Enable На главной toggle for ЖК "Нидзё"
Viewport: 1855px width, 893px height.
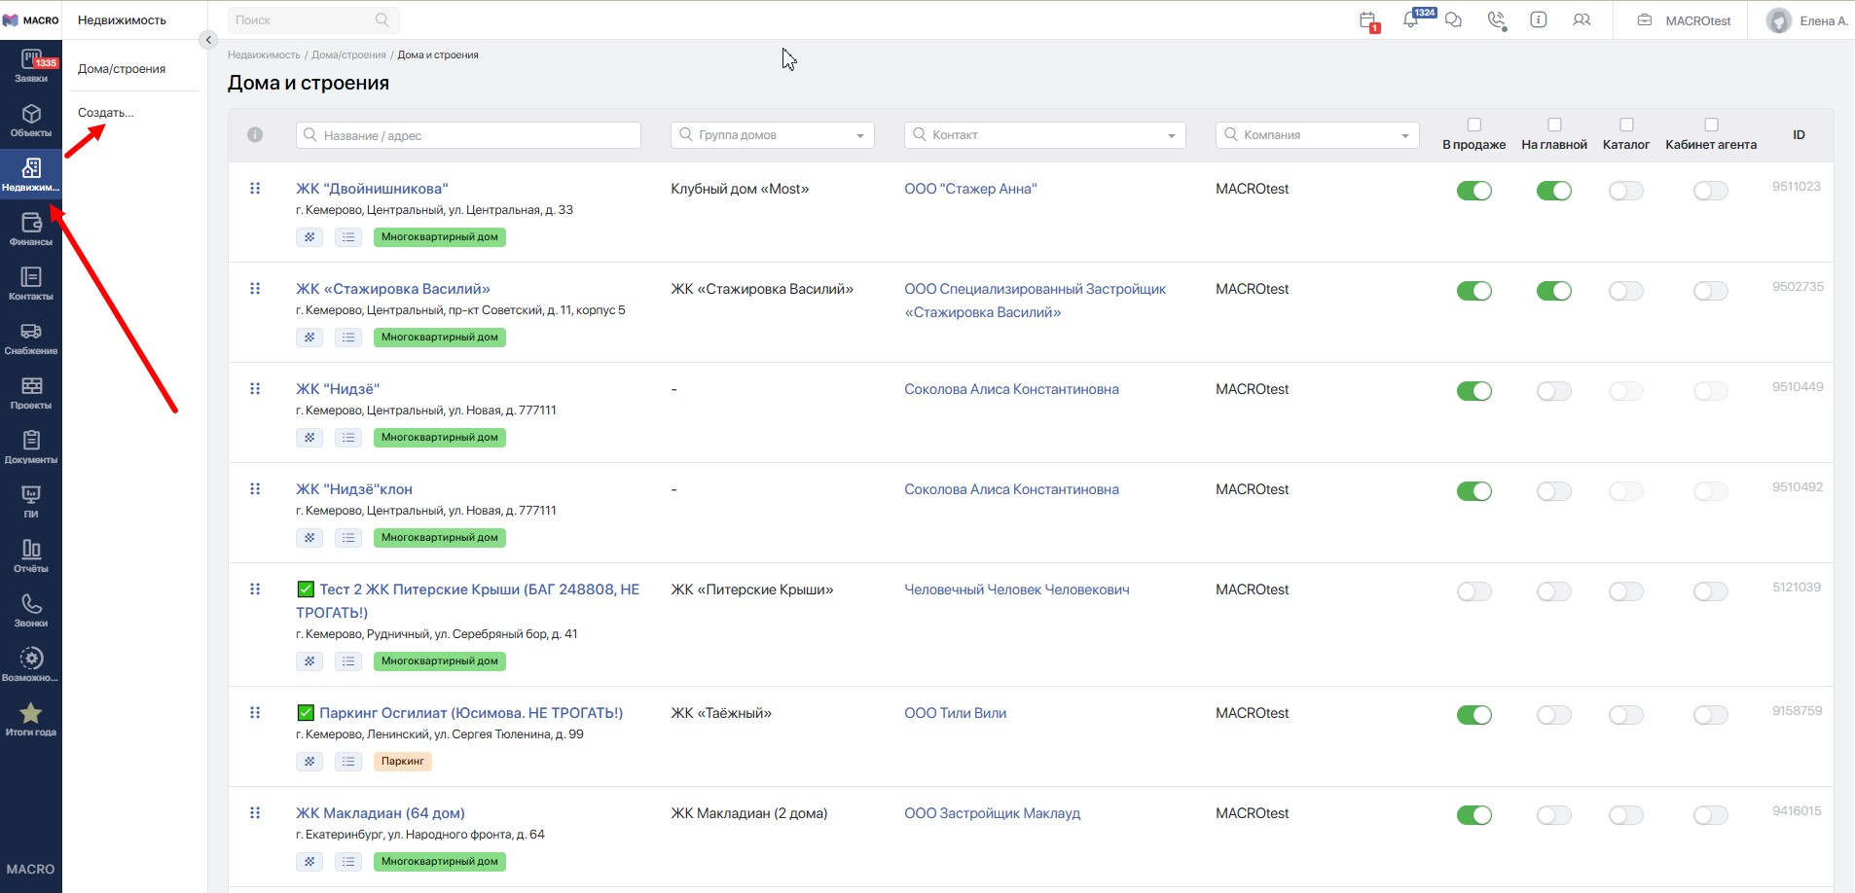pyautogui.click(x=1553, y=391)
